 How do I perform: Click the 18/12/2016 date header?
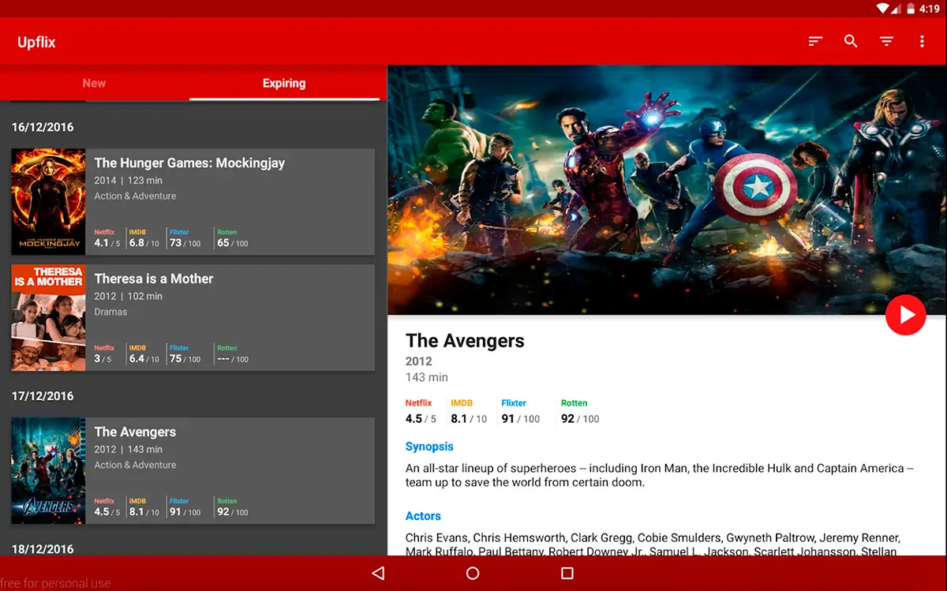point(43,549)
